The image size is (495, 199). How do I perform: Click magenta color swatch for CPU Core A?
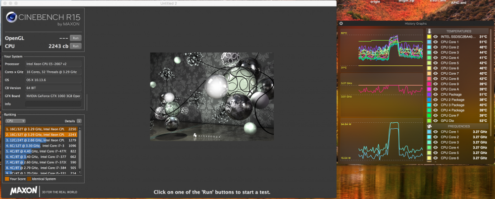click(x=429, y=89)
